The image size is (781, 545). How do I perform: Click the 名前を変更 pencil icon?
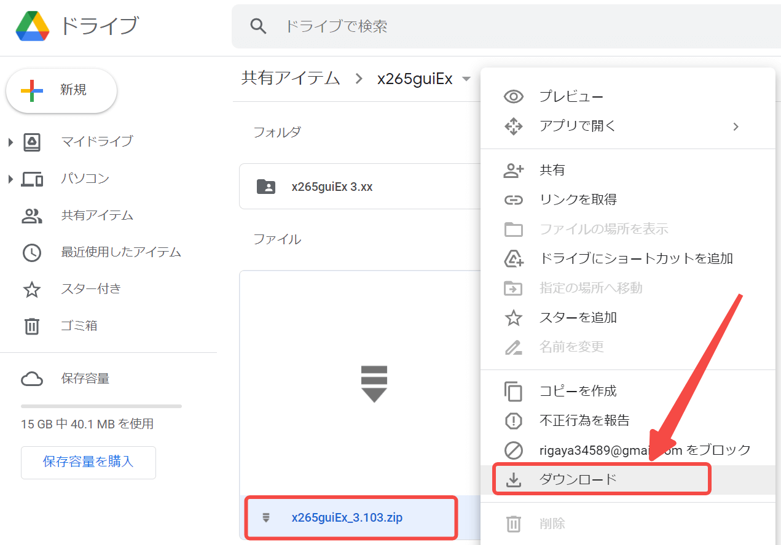[x=513, y=347]
